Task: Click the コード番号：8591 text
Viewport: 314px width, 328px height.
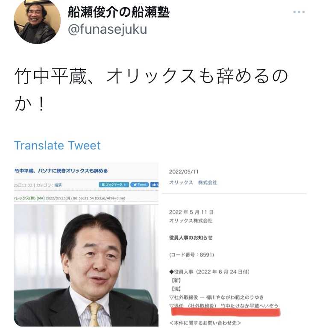Action: coord(191,255)
